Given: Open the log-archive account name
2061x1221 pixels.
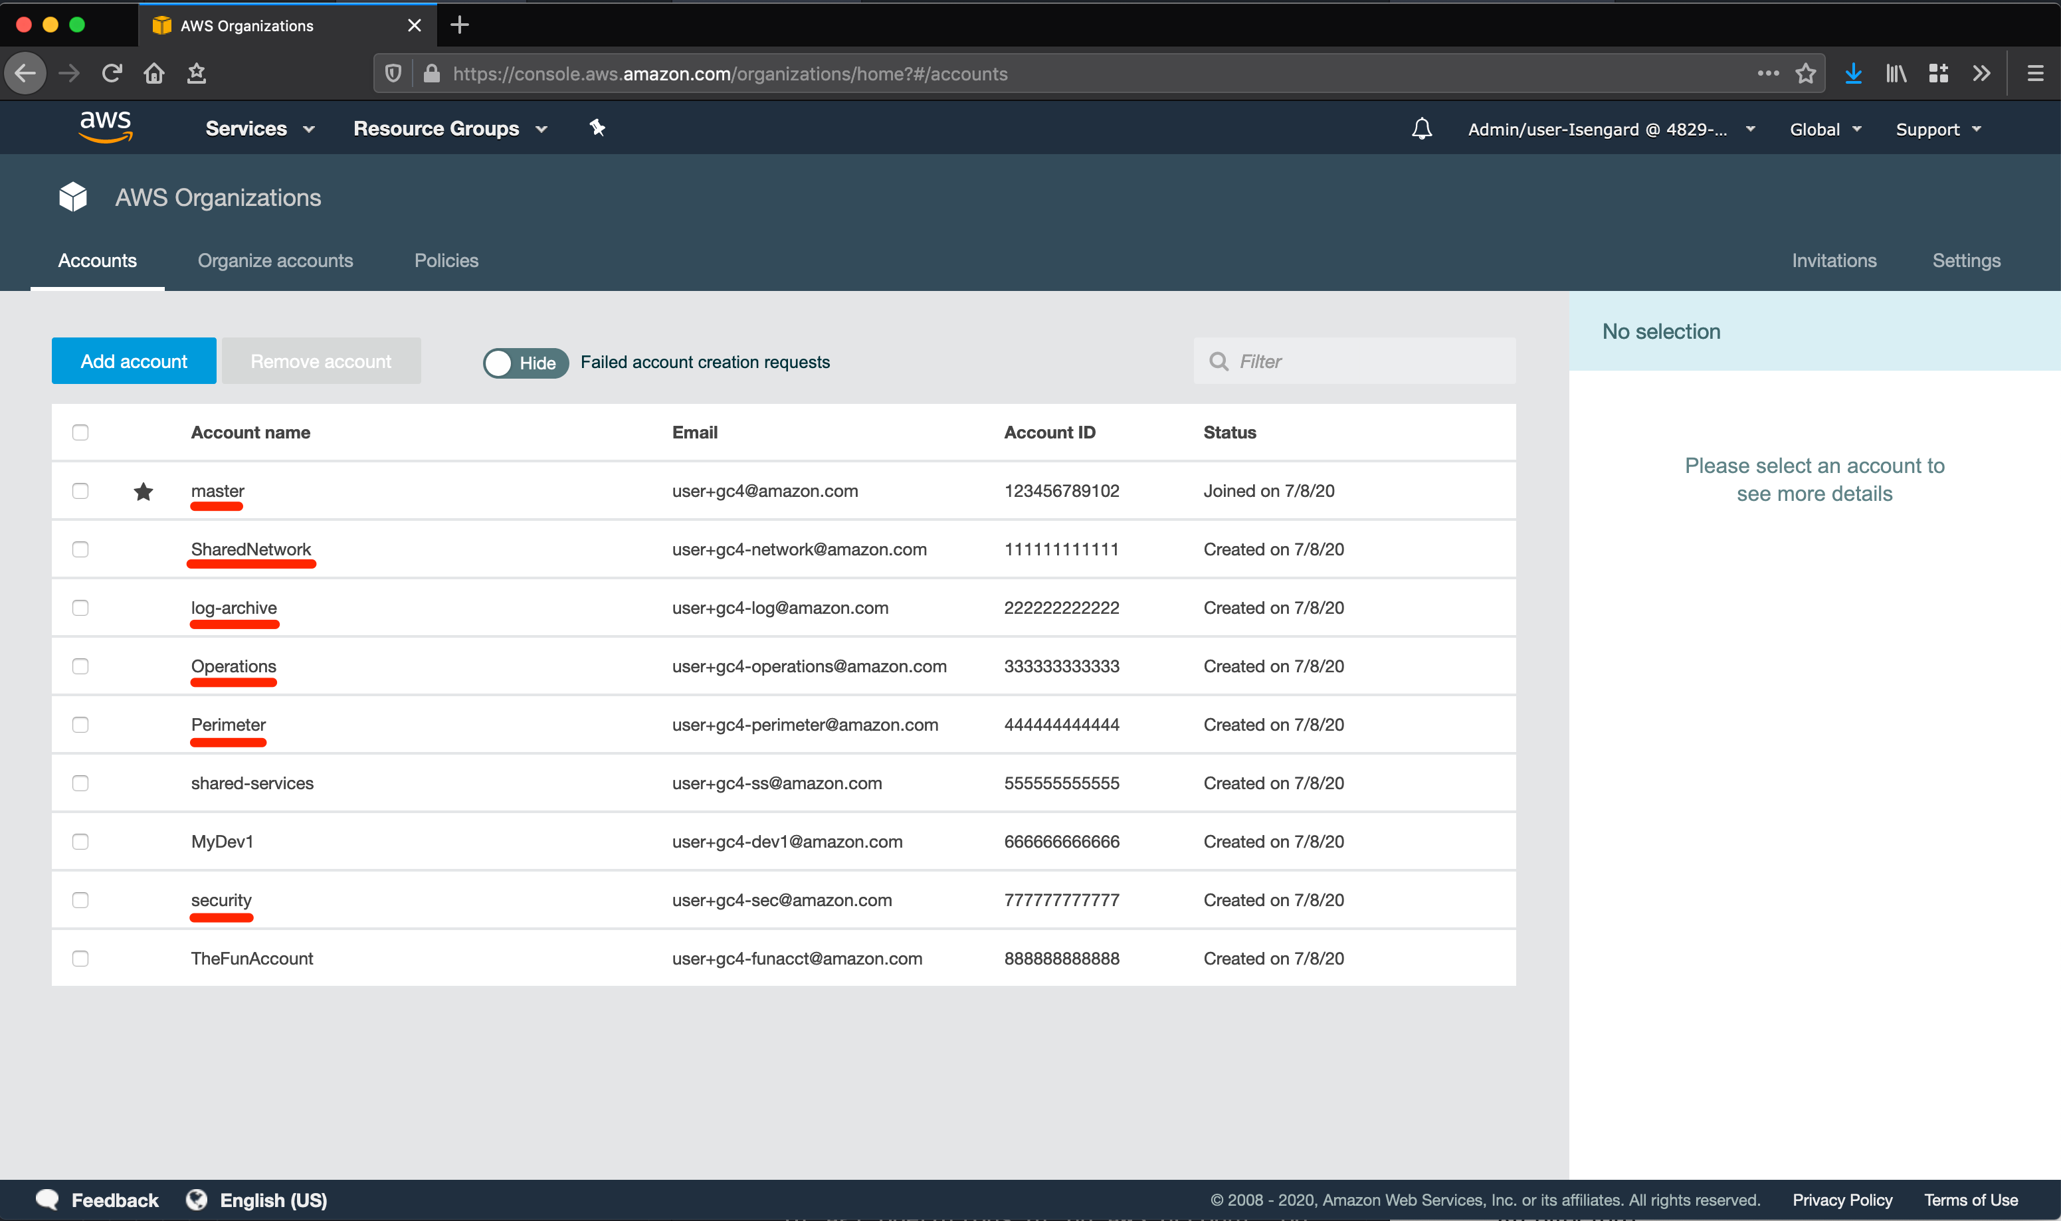Looking at the screenshot, I should pos(234,607).
